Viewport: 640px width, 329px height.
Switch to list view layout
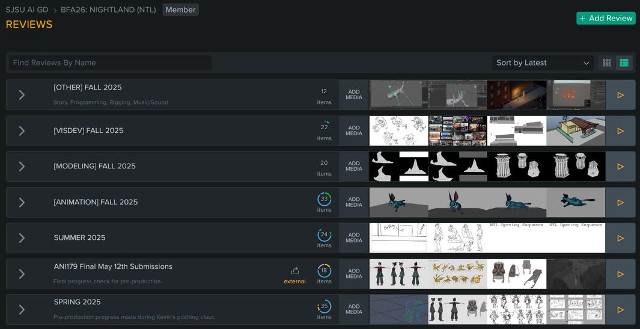(624, 63)
